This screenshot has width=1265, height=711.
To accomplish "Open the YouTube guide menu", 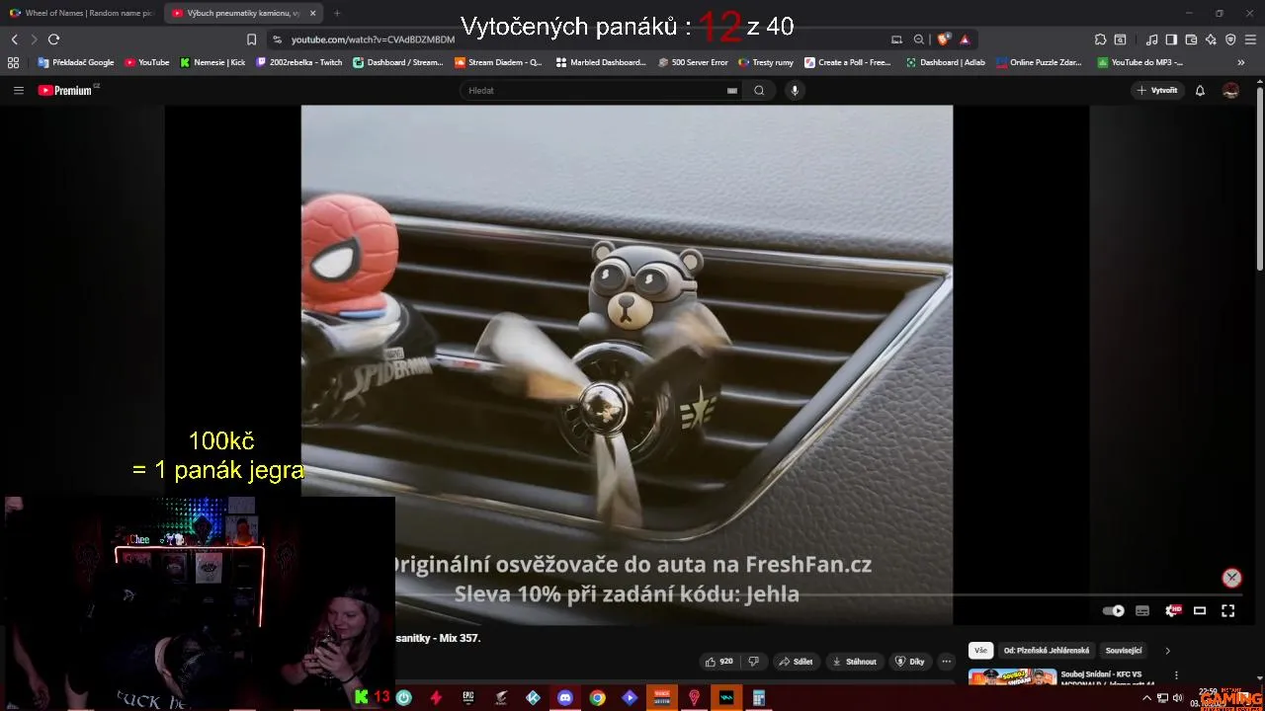I will pos(18,90).
